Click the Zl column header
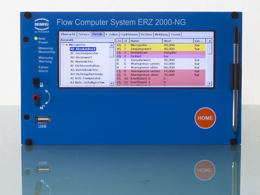This screenshot has height=195, width=260. (x=125, y=41)
